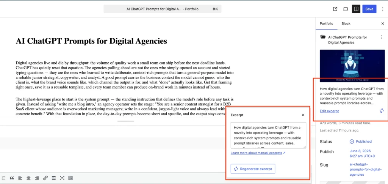This screenshot has height=184, width=388.
Task: Click 'Last edited 11 hours ago' text
Action: click(x=339, y=130)
